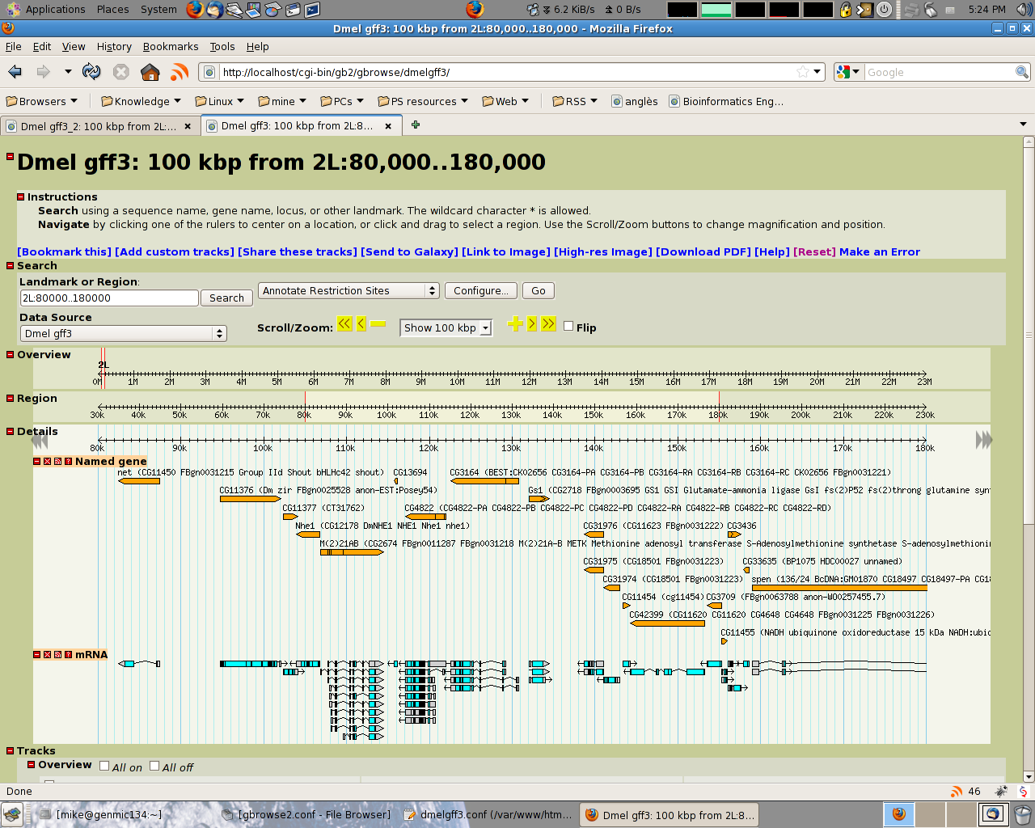Collapse the Named gene track

[36, 462]
